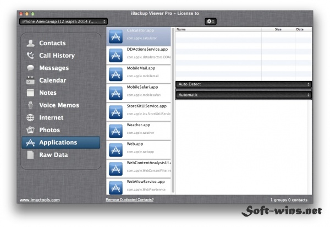Select the StoreKitUIService.app name text
Screen dimensions: 330x227
pyautogui.click(x=146, y=106)
